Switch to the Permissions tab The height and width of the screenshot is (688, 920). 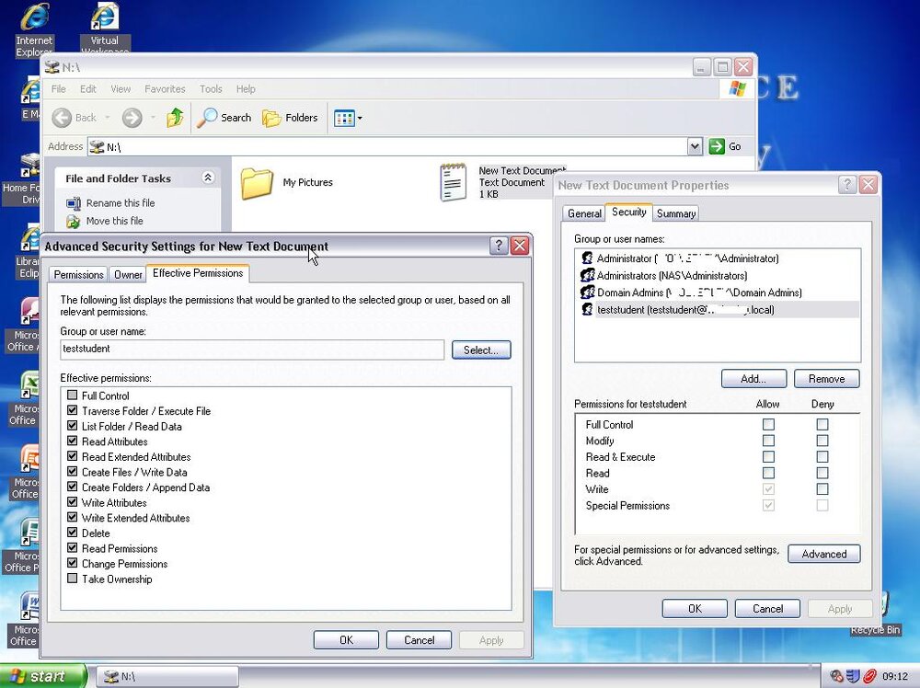point(78,274)
